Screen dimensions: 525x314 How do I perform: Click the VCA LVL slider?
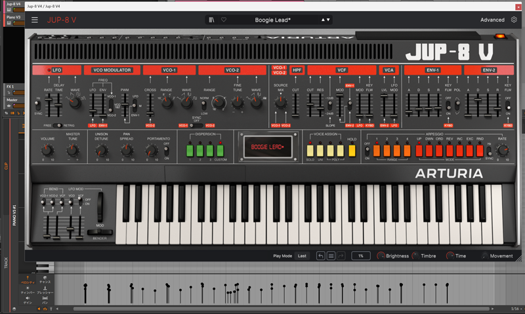384,105
